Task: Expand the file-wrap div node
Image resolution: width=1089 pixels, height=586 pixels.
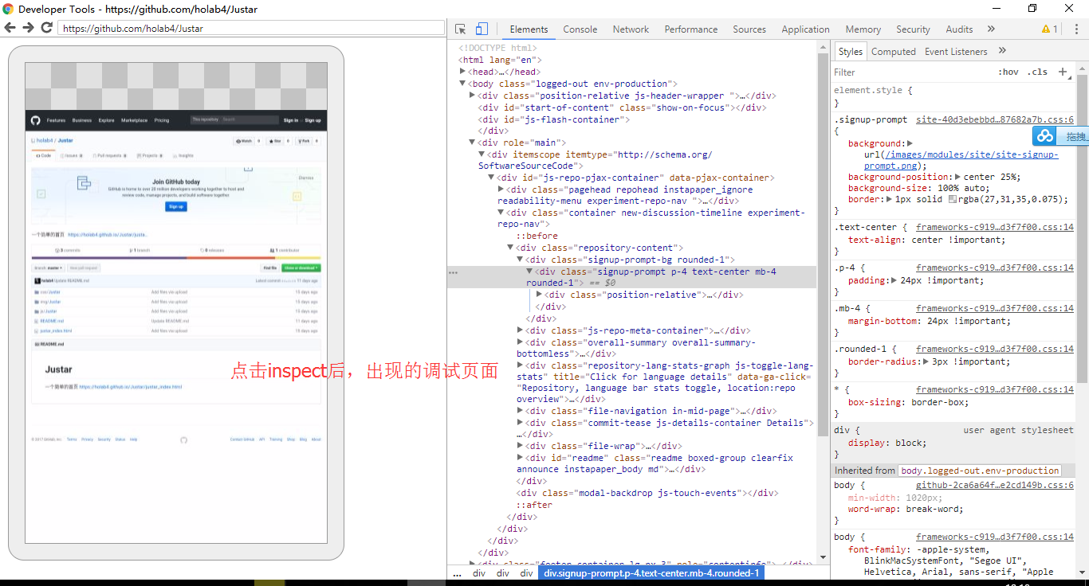Action: click(x=521, y=446)
